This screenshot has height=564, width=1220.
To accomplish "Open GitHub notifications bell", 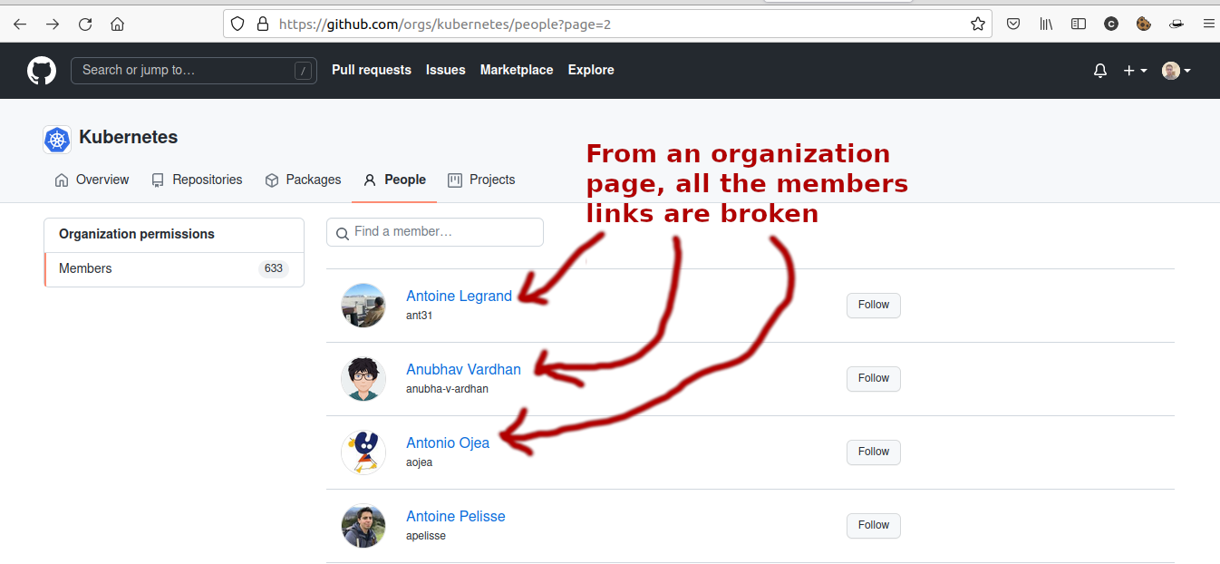I will [x=1100, y=70].
